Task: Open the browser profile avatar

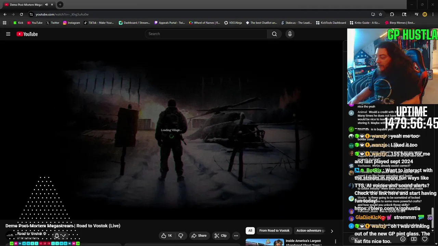Action: point(425,14)
